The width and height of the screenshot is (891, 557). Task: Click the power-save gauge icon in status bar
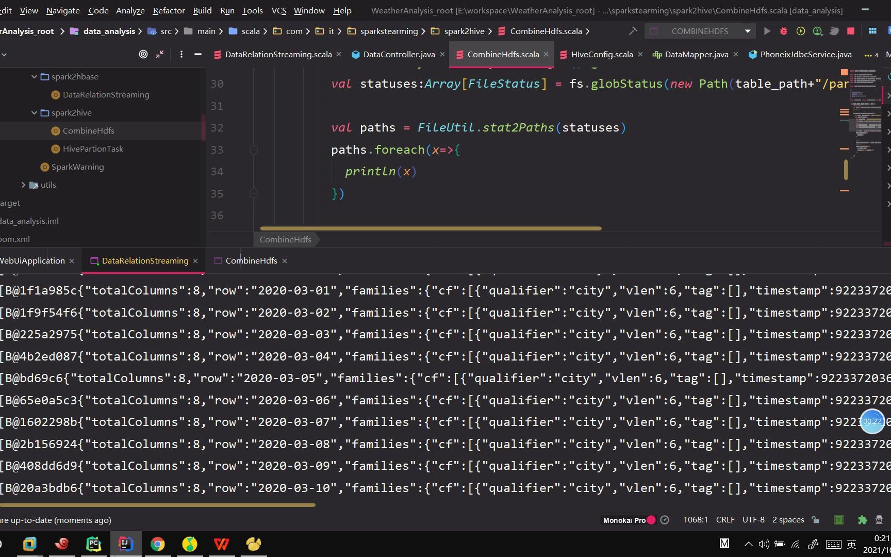(665, 520)
